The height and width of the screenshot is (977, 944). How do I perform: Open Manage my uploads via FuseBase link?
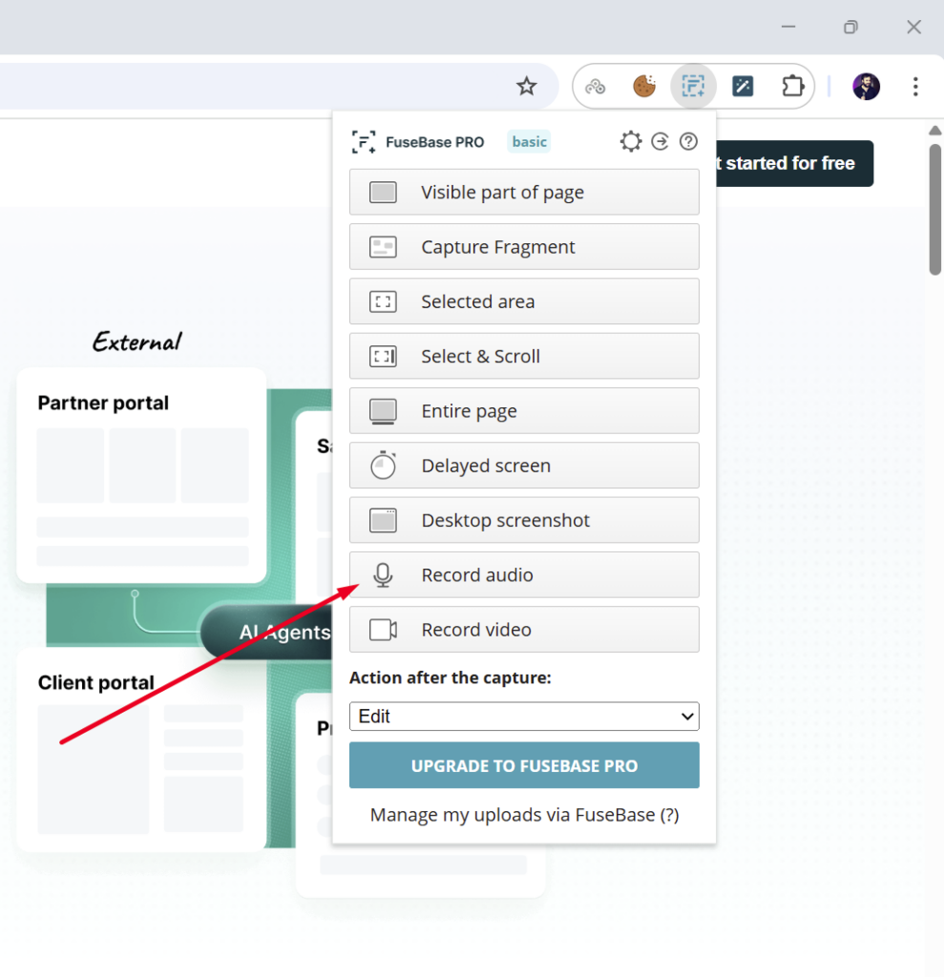click(524, 815)
